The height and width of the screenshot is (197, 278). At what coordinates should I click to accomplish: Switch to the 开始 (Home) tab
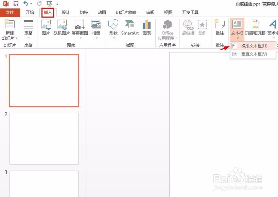[30, 13]
